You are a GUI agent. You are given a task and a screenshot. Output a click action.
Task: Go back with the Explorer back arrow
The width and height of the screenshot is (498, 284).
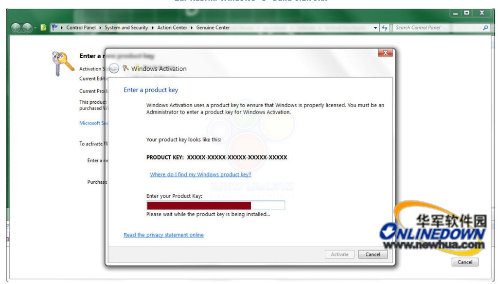16,28
